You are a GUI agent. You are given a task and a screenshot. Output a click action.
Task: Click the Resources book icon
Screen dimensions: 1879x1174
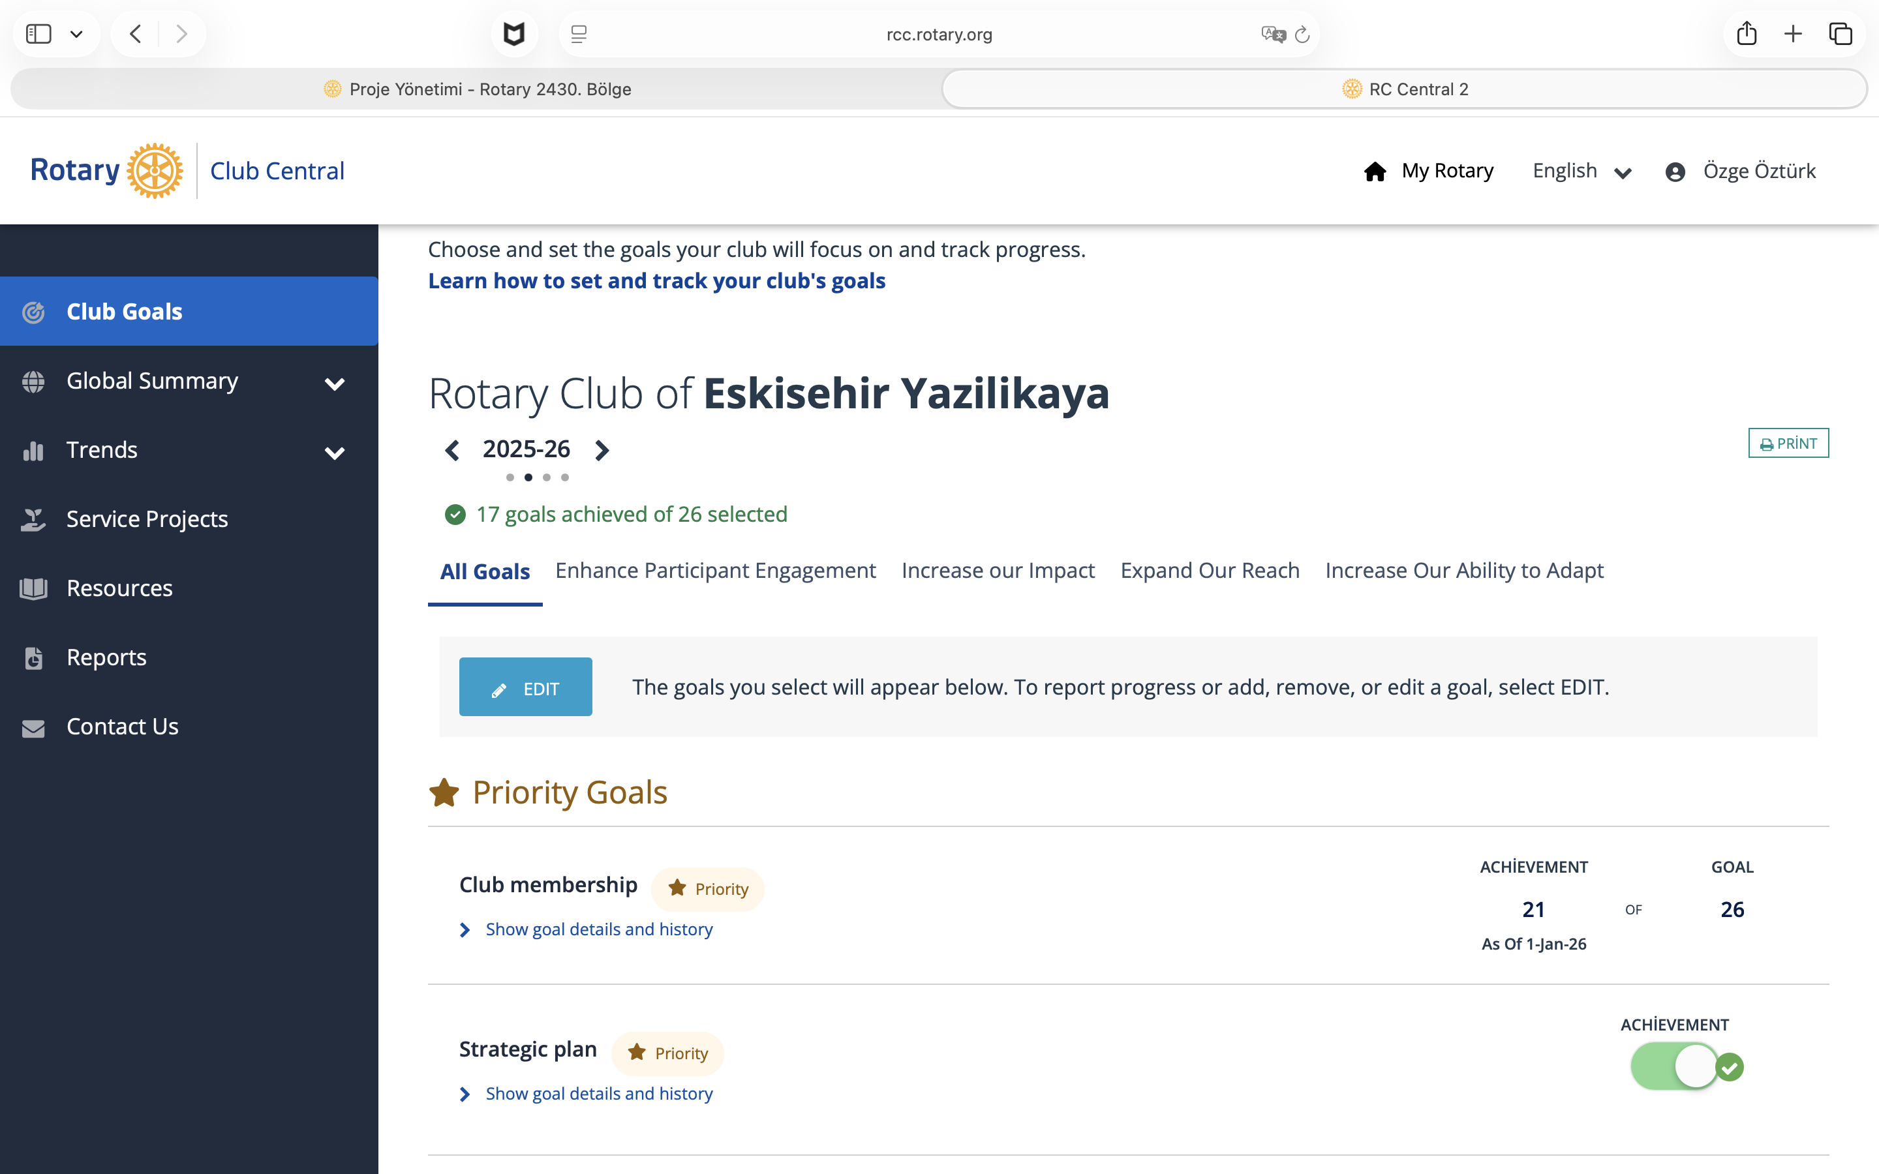click(33, 588)
